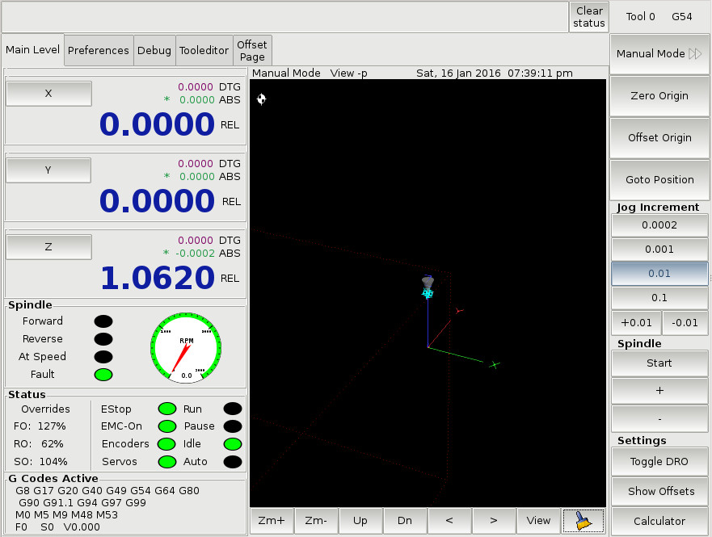Click the At Speed LED
The image size is (712, 537).
[x=103, y=356]
